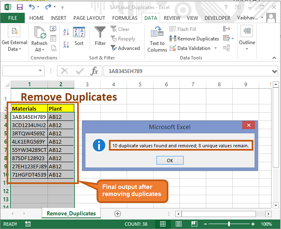Screen dimensions: 281x229
Task: Click the Refresh All icon
Action: (x=40, y=33)
